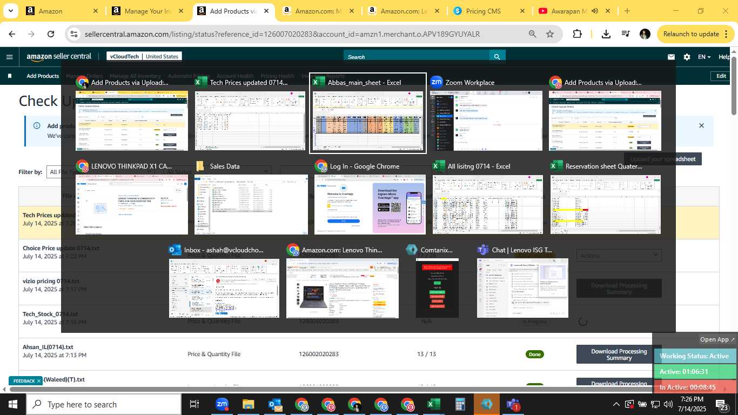Image resolution: width=738 pixels, height=415 pixels.
Task: Open the Seller Central mail messages icon
Action: tap(671, 57)
